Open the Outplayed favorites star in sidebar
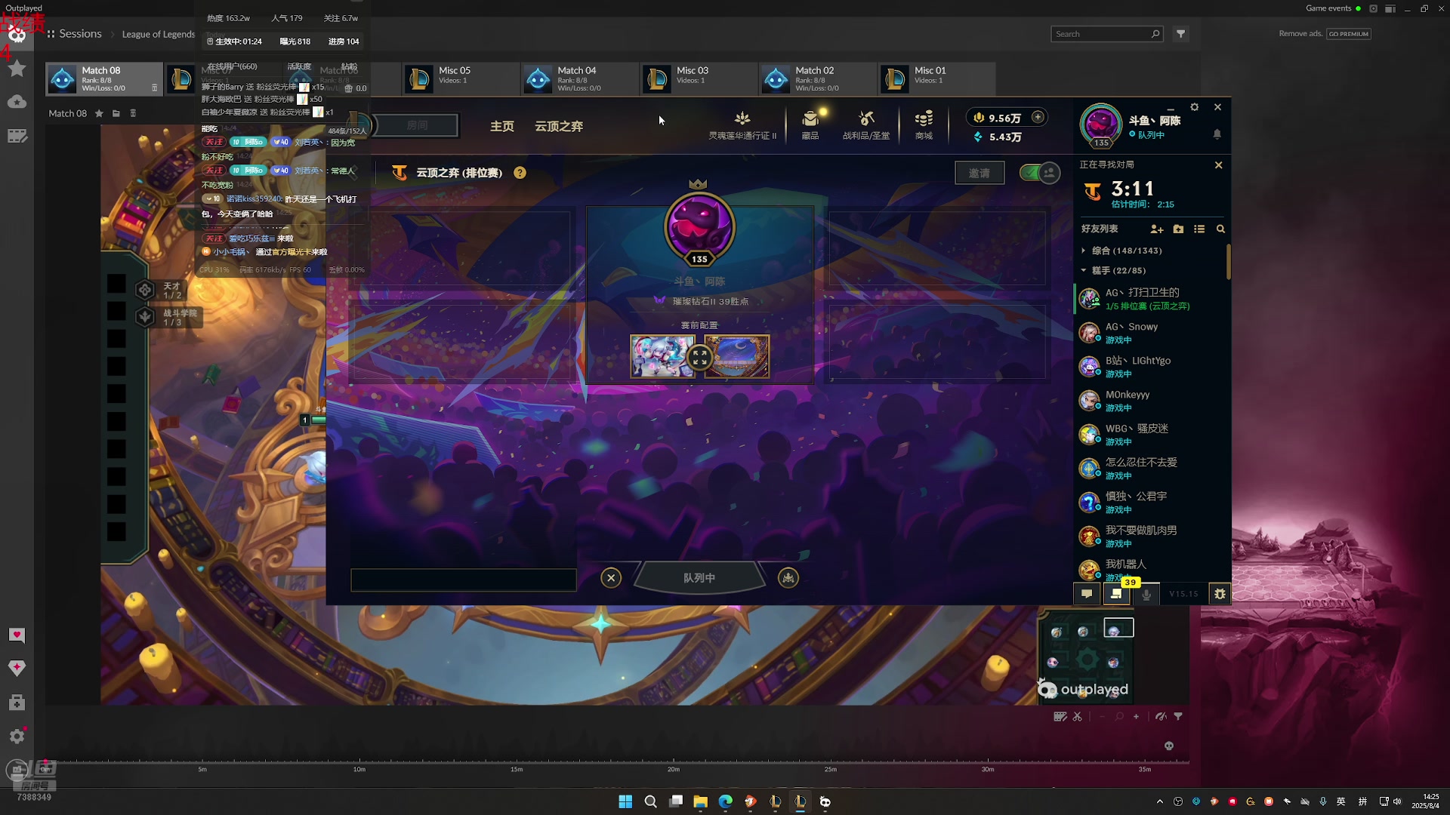Image resolution: width=1450 pixels, height=815 pixels. 17,69
